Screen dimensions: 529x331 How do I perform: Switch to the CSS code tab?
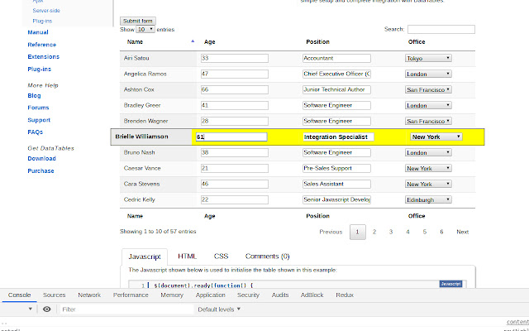click(x=221, y=257)
